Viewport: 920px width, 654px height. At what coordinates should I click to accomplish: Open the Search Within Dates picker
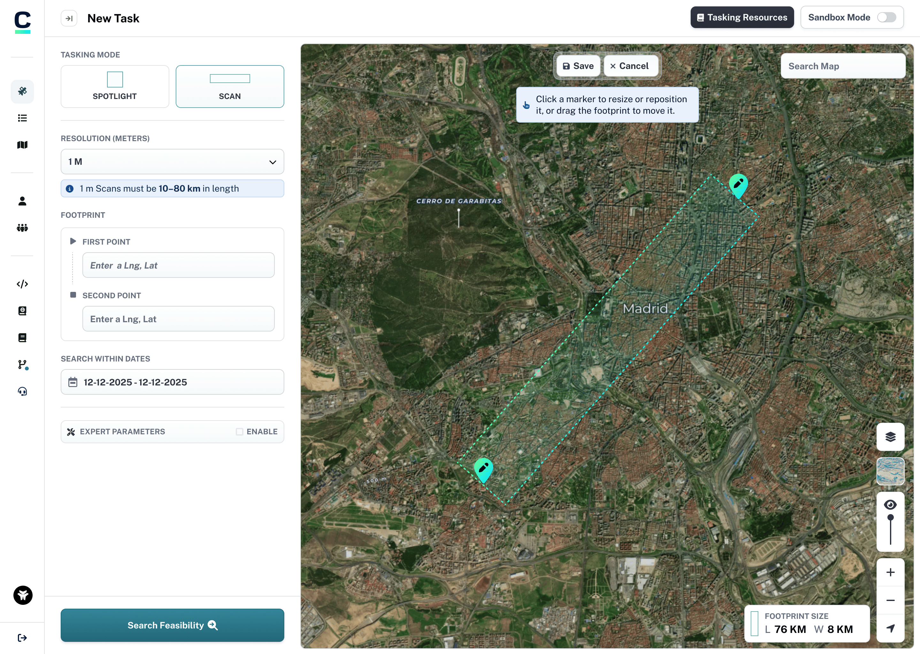[172, 382]
